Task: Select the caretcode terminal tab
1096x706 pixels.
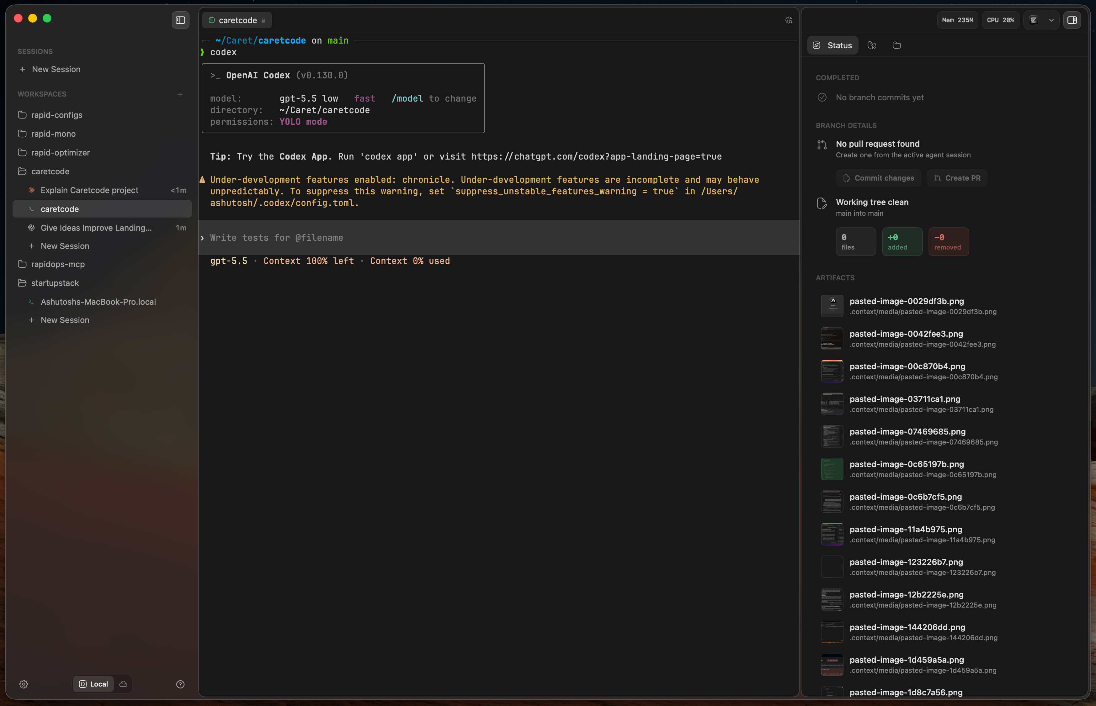Action: pyautogui.click(x=237, y=20)
